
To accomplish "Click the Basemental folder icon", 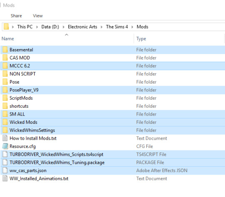I will 5,50.
